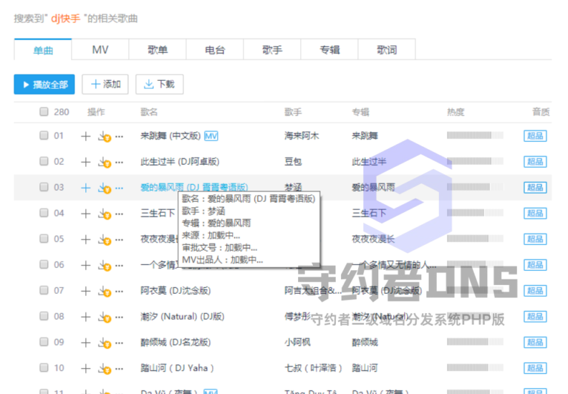The width and height of the screenshot is (568, 394).
Task: Click the download icon for song 07
Action: (x=104, y=291)
